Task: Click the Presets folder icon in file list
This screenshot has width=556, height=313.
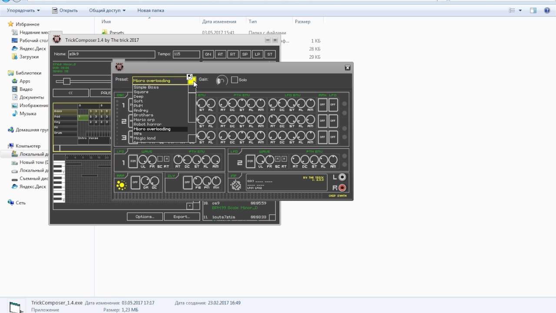Action: click(105, 33)
